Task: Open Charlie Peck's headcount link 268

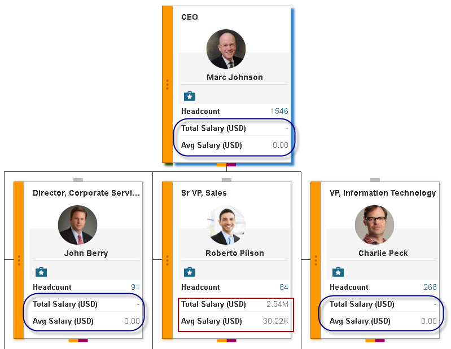Action: (x=430, y=287)
